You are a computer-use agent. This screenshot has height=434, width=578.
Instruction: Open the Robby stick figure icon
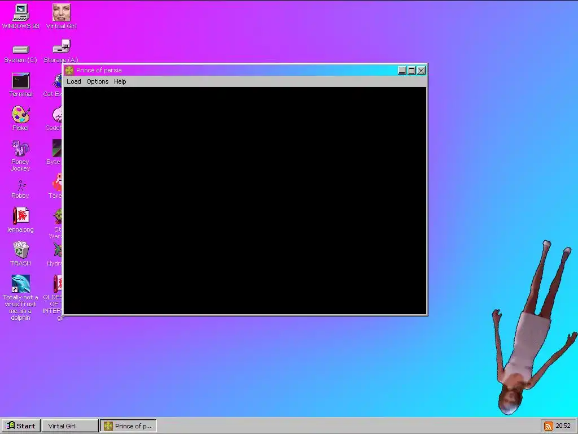tap(21, 189)
